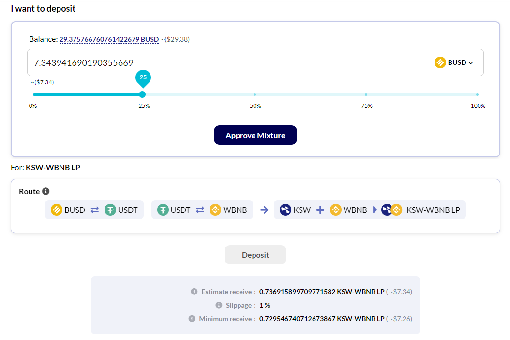Click the WBNB icon next to plus sign
This screenshot has width=510, height=340.
[336, 210]
